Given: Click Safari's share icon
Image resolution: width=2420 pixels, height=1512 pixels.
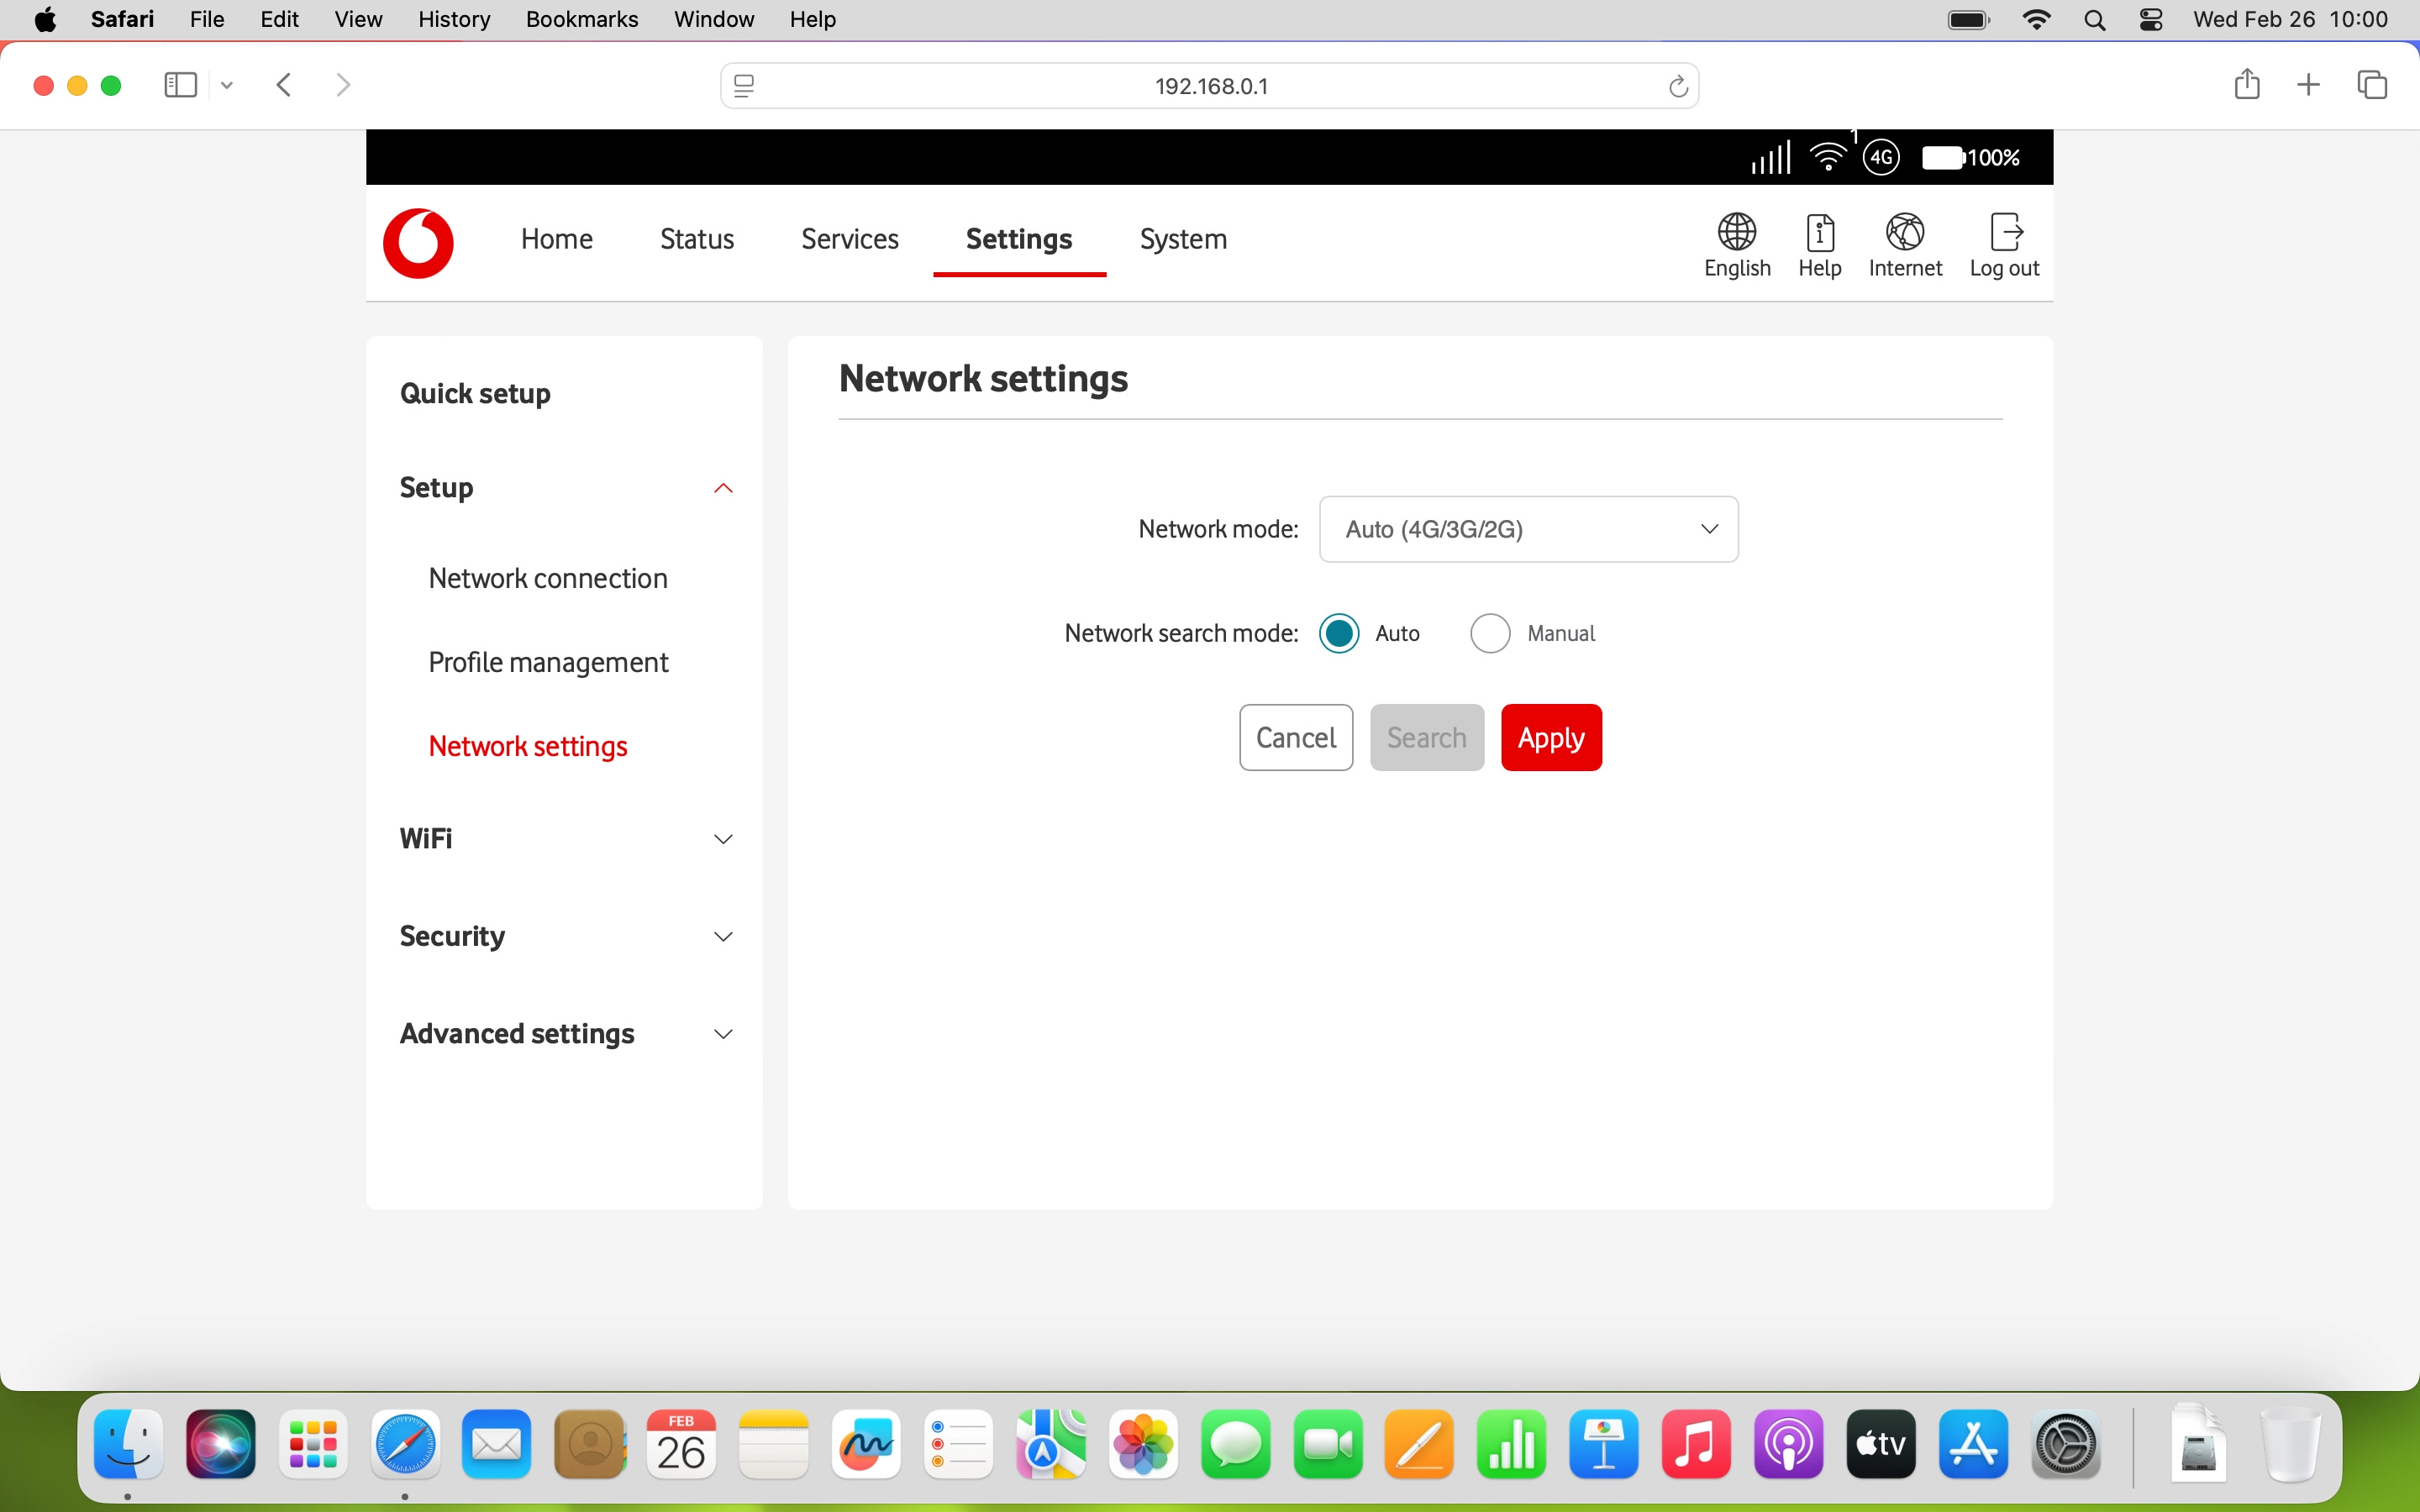Looking at the screenshot, I should tap(2246, 85).
